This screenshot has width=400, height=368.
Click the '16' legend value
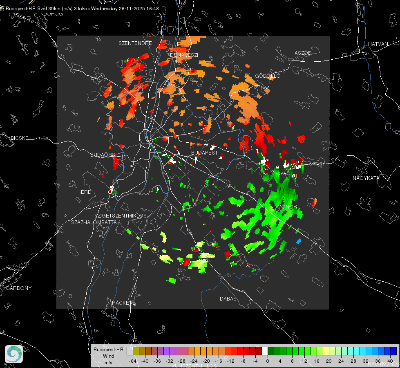[317, 361]
